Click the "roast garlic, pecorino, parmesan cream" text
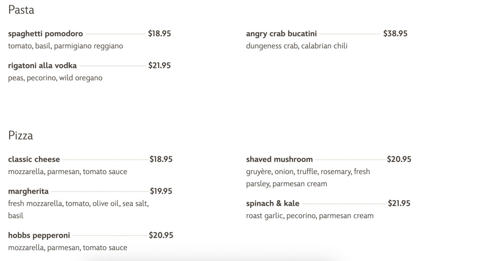The height and width of the screenshot is (261, 478). 310,215
